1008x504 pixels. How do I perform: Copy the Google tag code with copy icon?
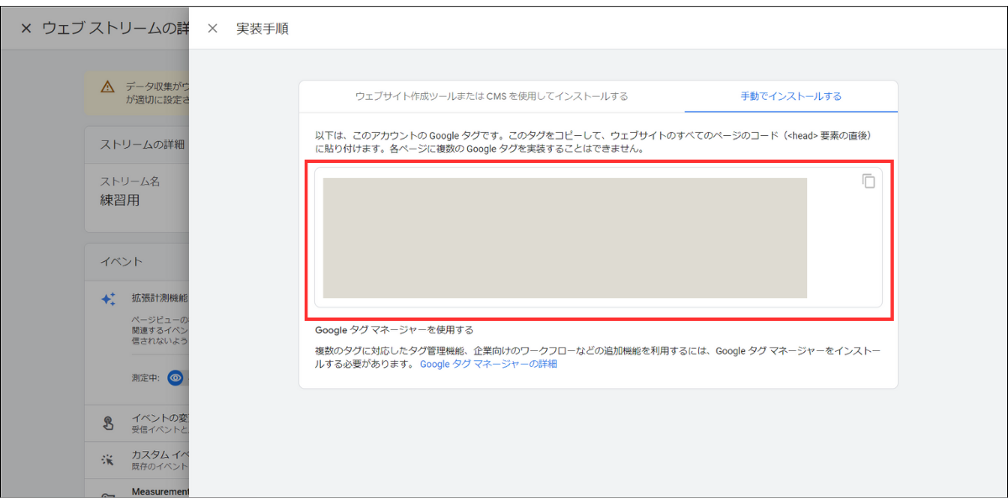(869, 181)
